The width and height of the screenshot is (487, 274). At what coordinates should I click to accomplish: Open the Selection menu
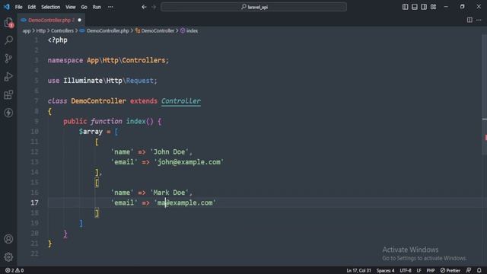click(x=51, y=7)
